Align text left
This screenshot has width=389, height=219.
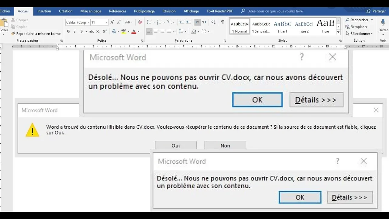[149, 31]
